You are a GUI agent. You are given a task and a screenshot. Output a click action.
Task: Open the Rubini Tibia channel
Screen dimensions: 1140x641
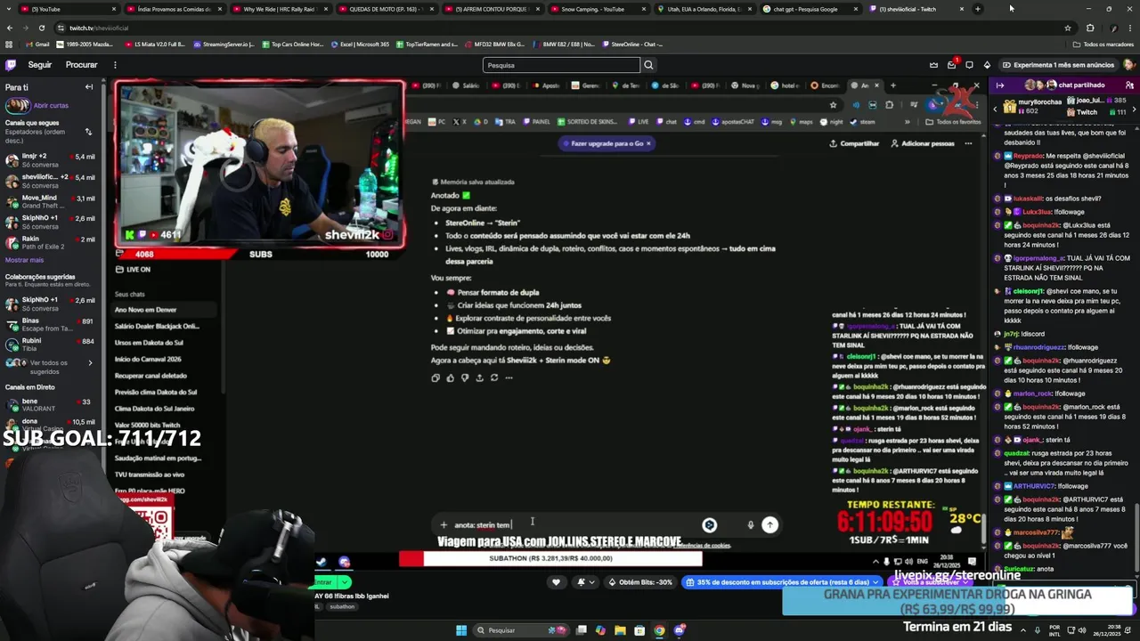[x=49, y=345]
